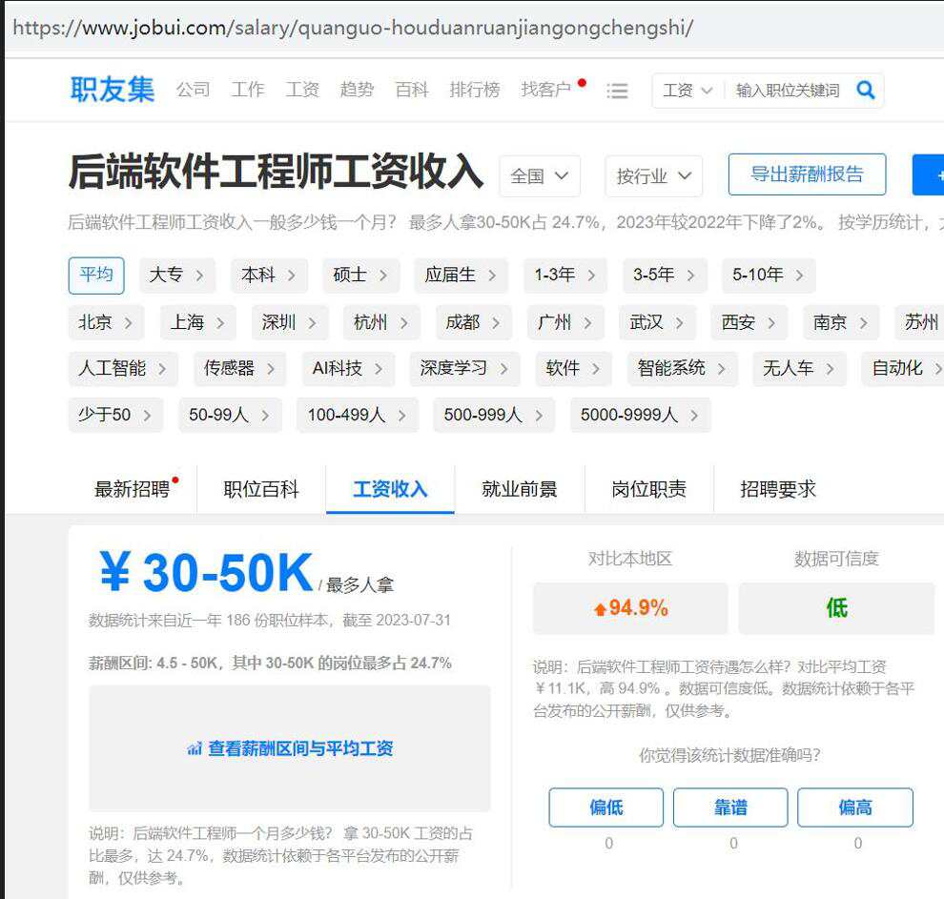The image size is (944, 899).
Task: Select the 500-999人 company size tag
Action: pyautogui.click(x=494, y=416)
